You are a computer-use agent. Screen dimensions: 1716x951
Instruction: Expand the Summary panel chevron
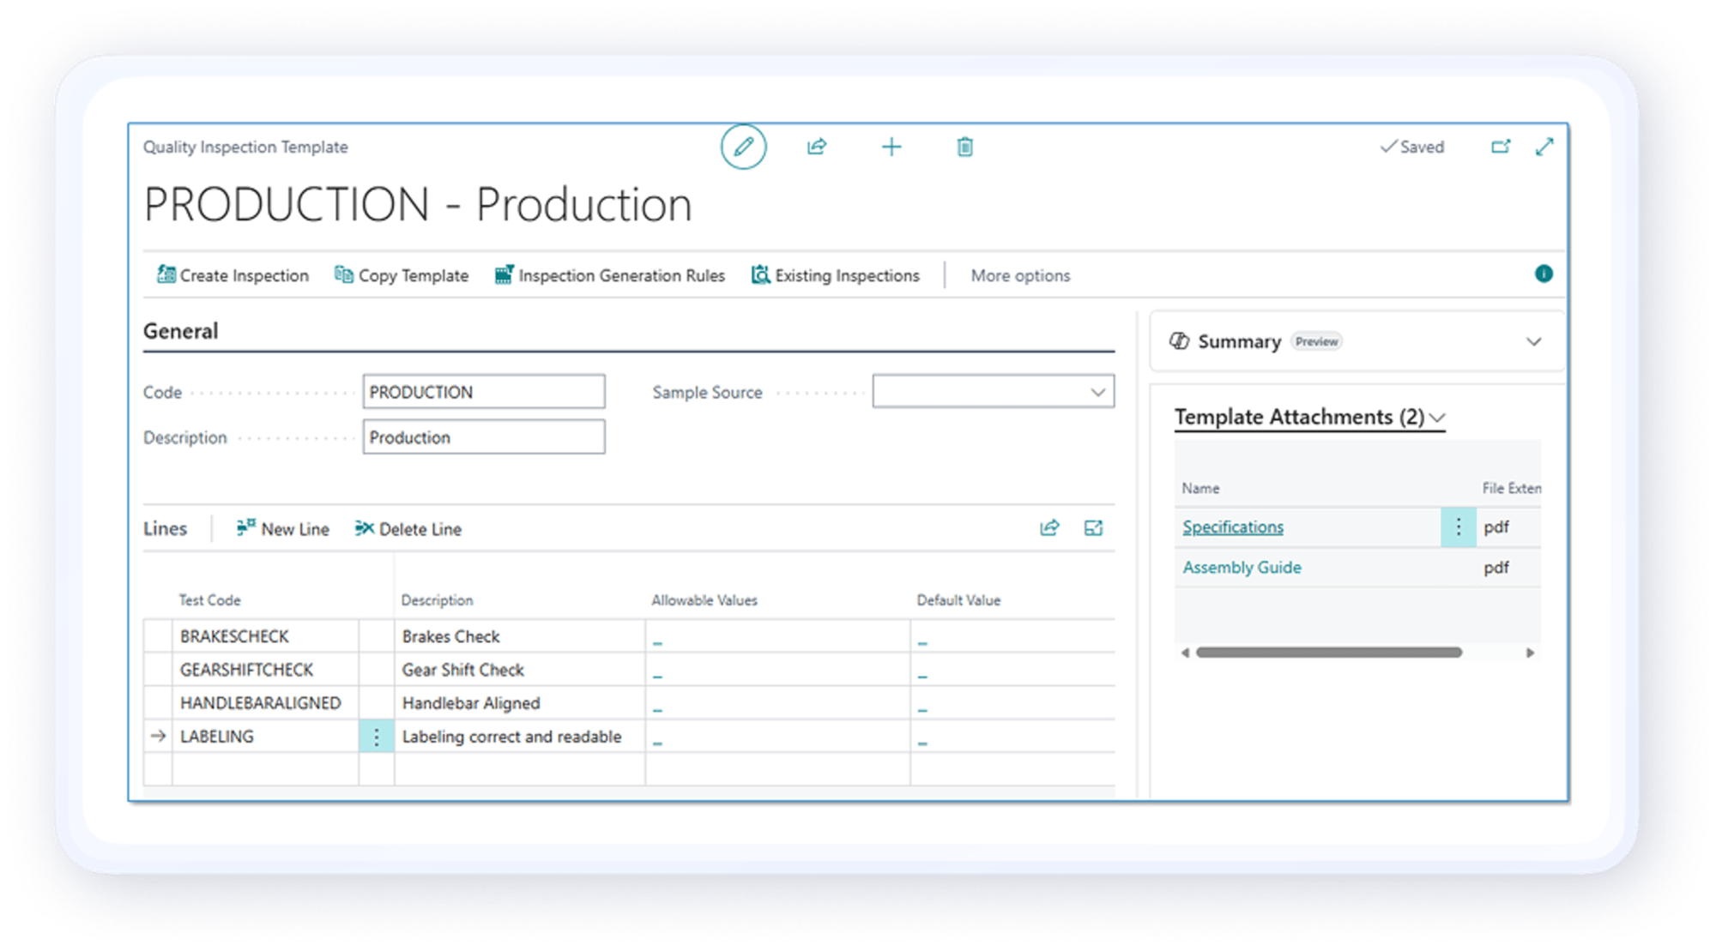pyautogui.click(x=1534, y=341)
